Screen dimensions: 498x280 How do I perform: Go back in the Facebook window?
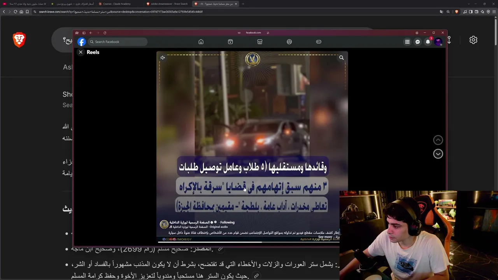pos(91,33)
